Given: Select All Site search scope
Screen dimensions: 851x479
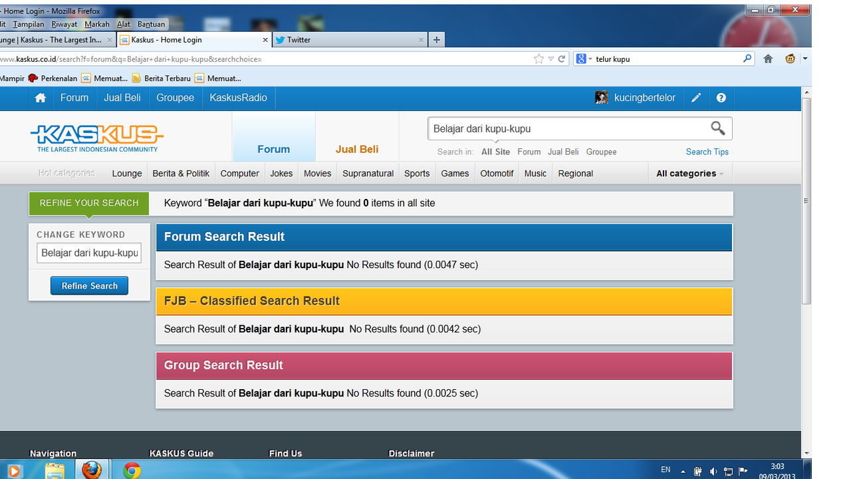Looking at the screenshot, I should coord(495,152).
